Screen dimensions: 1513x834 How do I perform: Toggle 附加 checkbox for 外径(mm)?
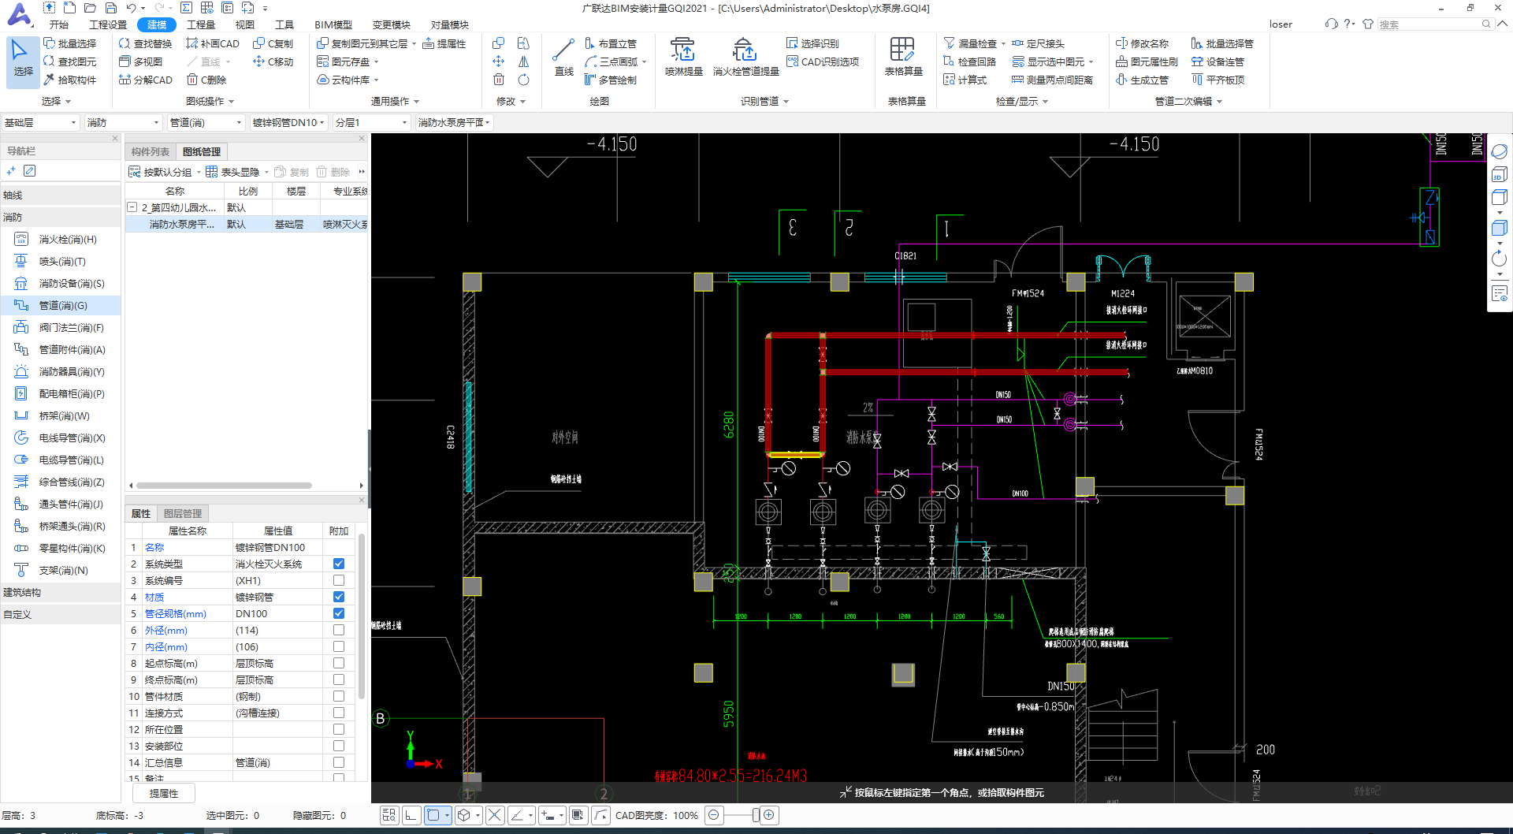coord(339,630)
